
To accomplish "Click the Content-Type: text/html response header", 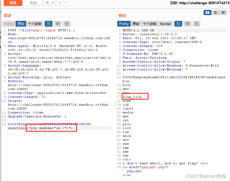I will tap(162, 42).
